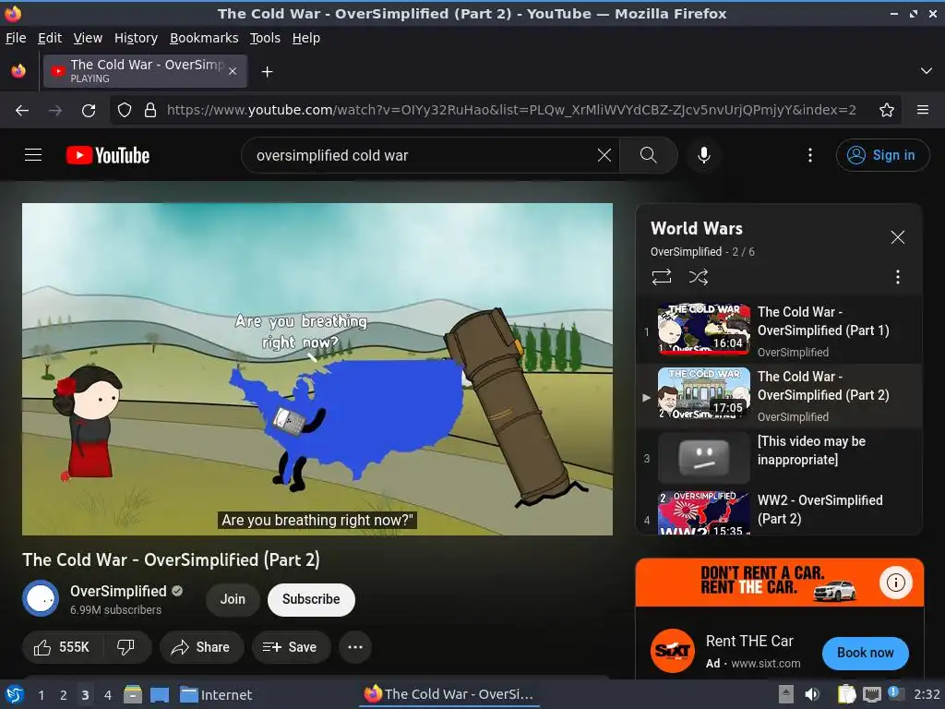
Task: Open the Edit menu
Action: [x=50, y=38]
